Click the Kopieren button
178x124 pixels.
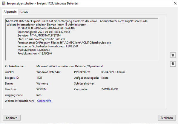coord(12,118)
